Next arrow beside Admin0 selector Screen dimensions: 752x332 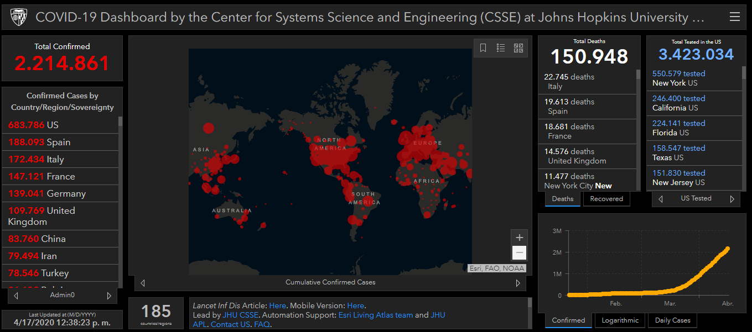pos(109,296)
